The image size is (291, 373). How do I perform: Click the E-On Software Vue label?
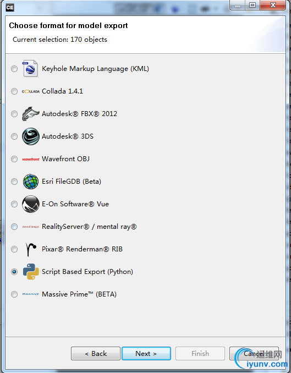(x=75, y=204)
